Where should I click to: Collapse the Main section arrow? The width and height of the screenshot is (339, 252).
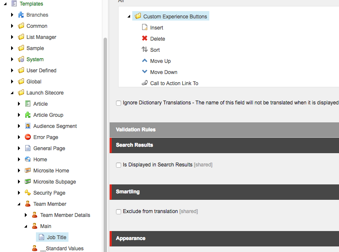pos(26,226)
